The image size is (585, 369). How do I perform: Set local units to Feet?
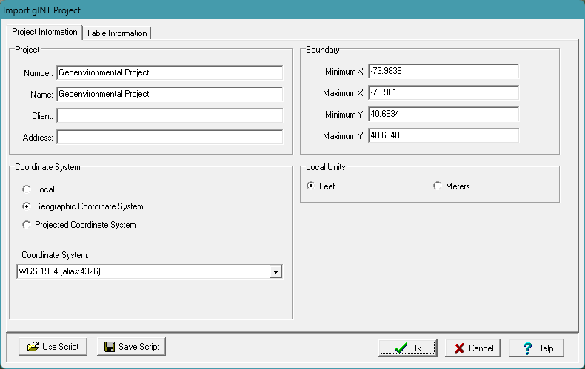tap(311, 186)
